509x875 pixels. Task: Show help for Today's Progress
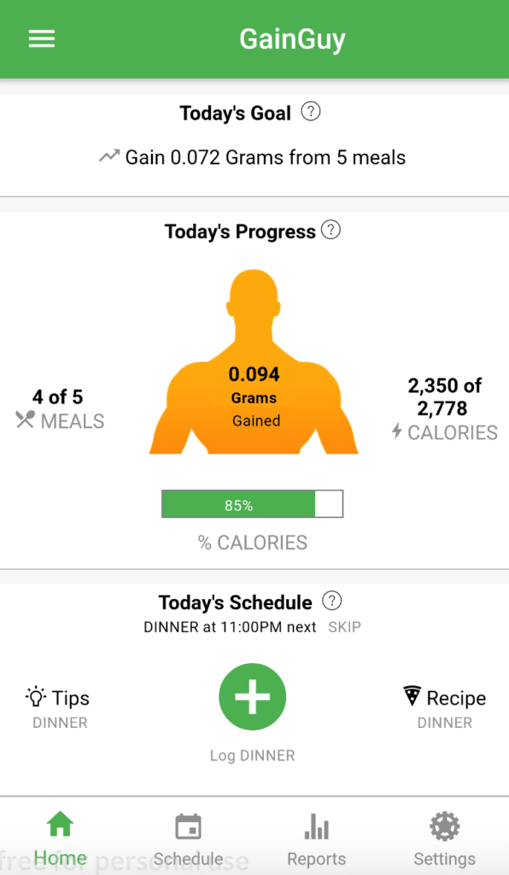click(x=331, y=230)
